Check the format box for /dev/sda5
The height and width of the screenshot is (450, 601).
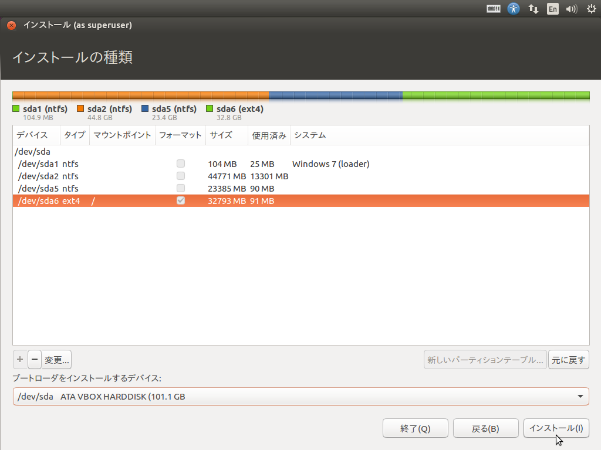coord(180,188)
